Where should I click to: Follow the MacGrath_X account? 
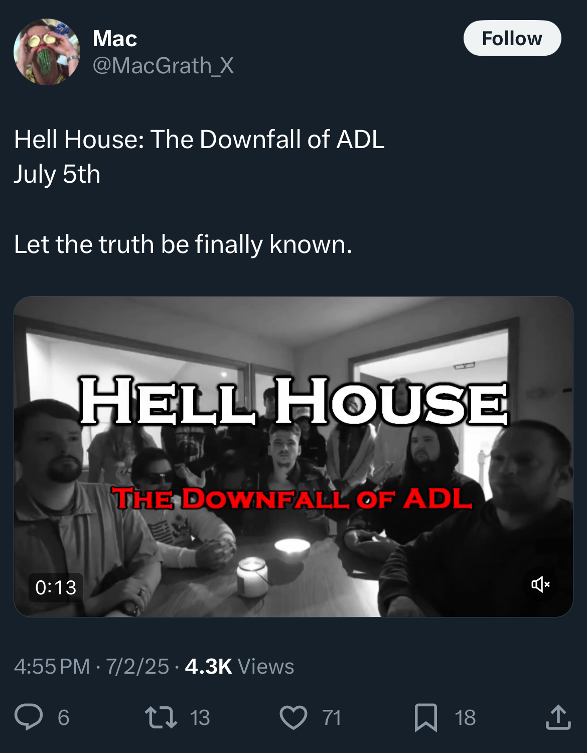512,38
